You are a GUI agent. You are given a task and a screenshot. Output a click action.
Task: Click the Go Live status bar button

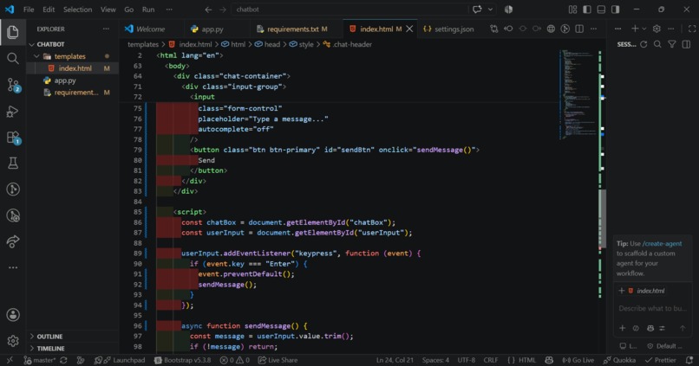[x=578, y=360]
